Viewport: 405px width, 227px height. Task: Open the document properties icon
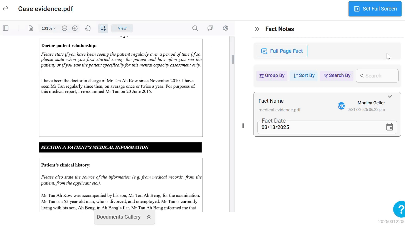(x=31, y=28)
